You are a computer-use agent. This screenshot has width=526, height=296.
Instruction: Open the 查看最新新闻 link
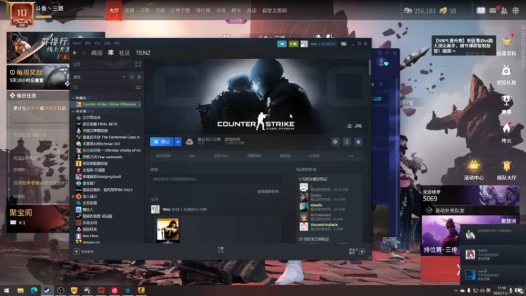coord(268,191)
